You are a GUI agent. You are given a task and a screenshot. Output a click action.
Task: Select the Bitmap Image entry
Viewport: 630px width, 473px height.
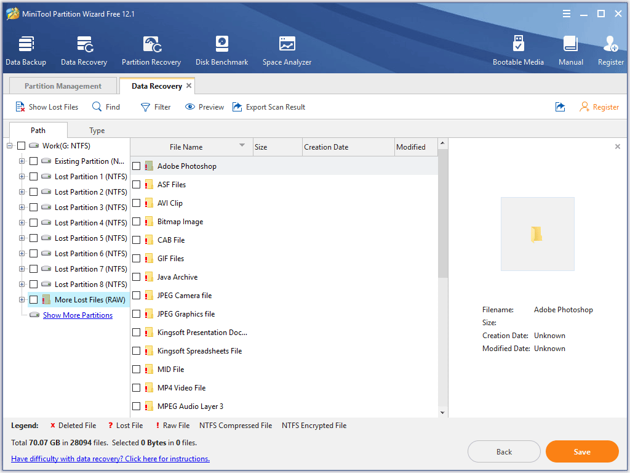tap(284, 222)
